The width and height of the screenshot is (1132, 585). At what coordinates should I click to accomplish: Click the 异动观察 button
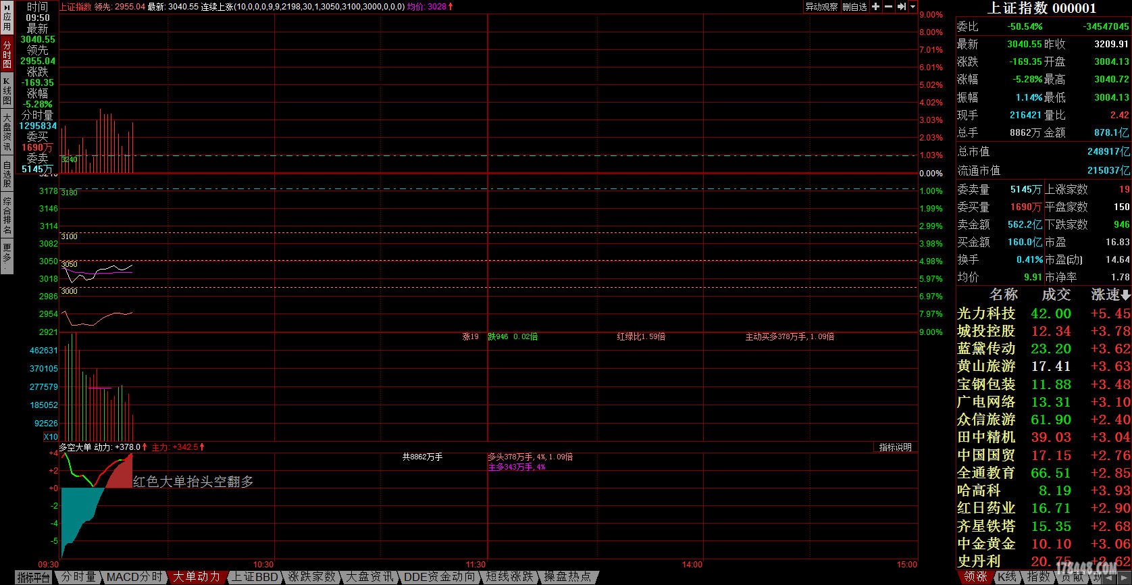click(821, 7)
